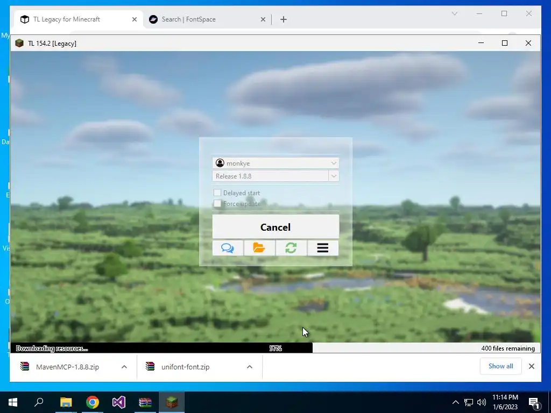Maximize the TL 154.2 [Legacy] window
Viewport: 551px width, 413px height.
505,43
